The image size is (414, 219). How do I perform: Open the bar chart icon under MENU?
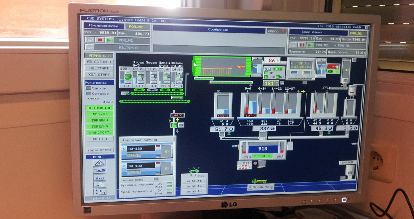99,178
